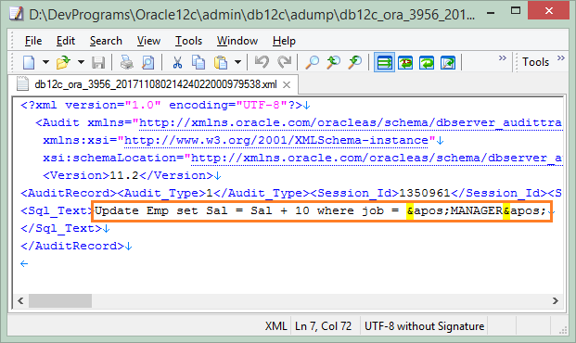This screenshot has height=343, width=576.
Task: Open the Edit menu
Action: pos(65,41)
